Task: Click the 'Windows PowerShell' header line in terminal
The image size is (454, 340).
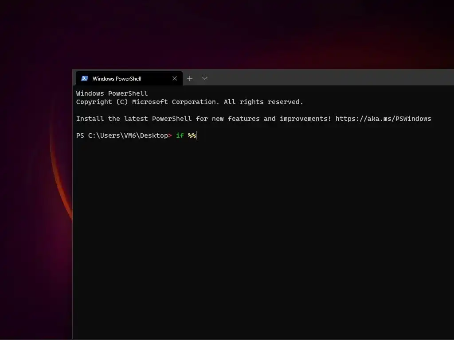Action: (x=112, y=94)
